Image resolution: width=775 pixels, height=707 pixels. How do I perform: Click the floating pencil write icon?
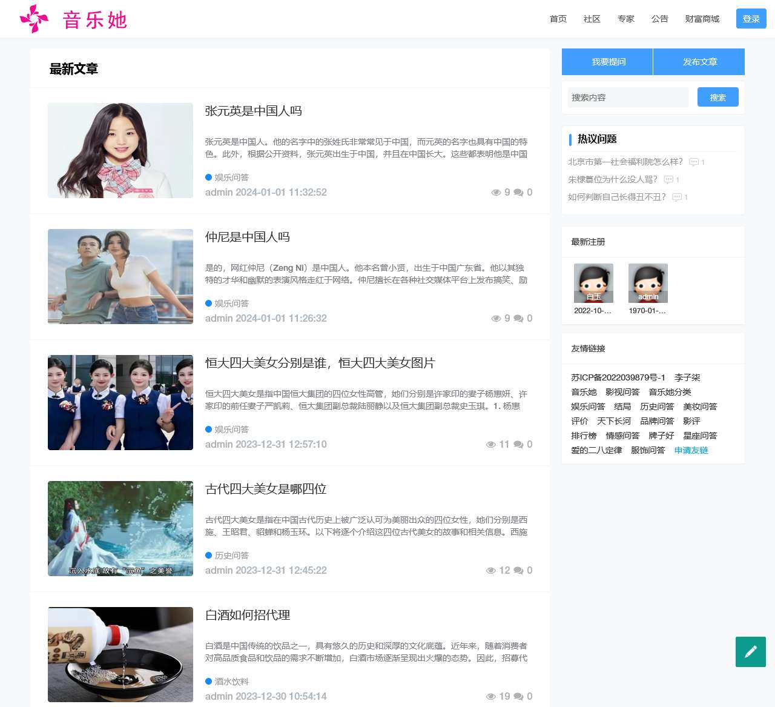click(x=750, y=651)
